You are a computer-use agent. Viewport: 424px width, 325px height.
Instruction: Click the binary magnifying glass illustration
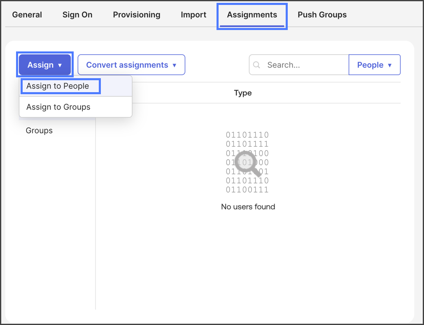pos(247,162)
